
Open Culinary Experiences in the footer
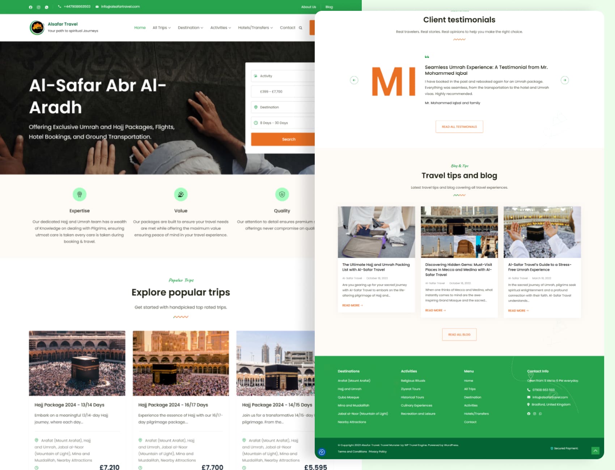(x=417, y=406)
